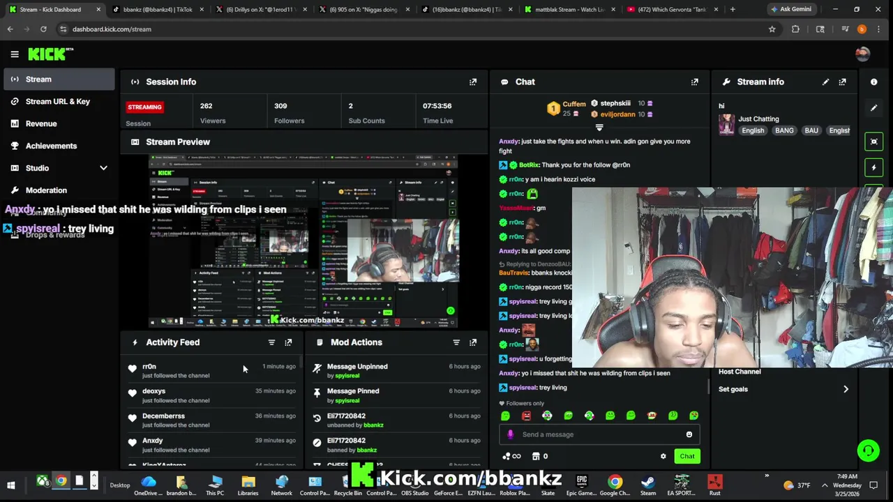
Task: Open Set goals arrow
Action: click(846, 389)
